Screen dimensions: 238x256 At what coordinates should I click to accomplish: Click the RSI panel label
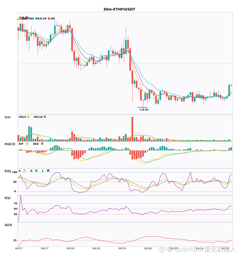(x=8, y=198)
